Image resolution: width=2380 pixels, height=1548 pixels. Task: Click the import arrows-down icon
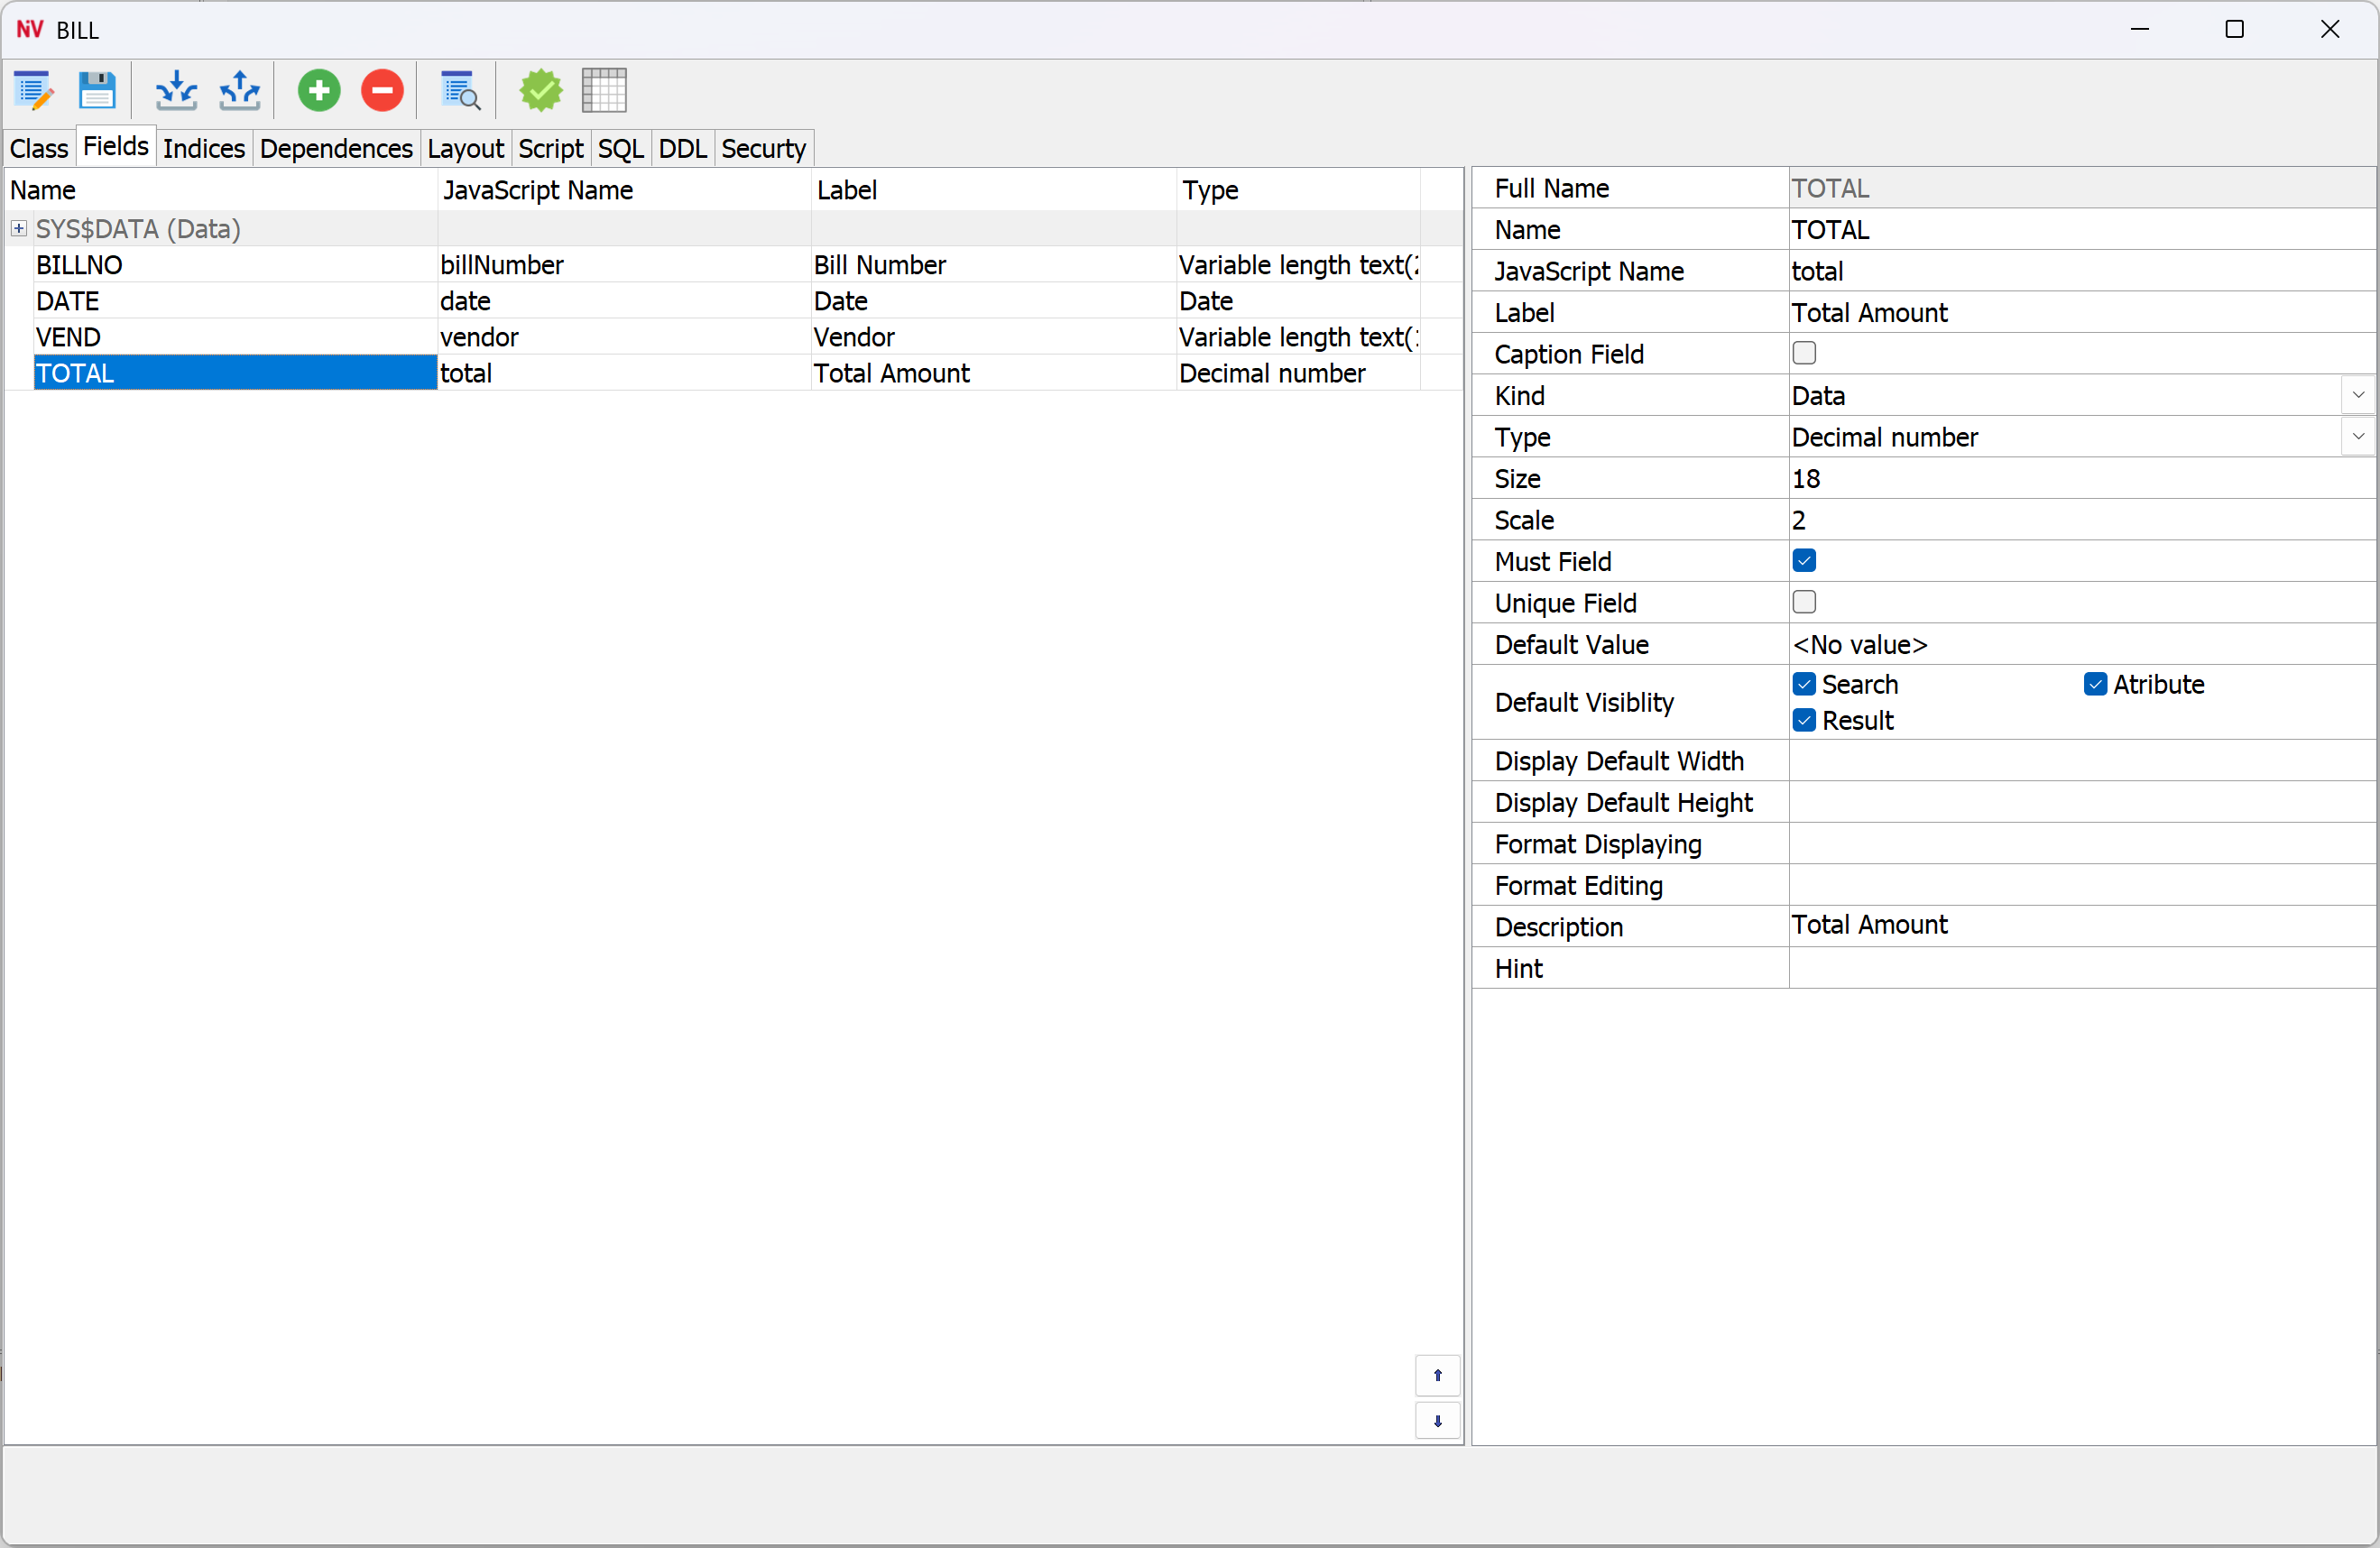[x=176, y=91]
